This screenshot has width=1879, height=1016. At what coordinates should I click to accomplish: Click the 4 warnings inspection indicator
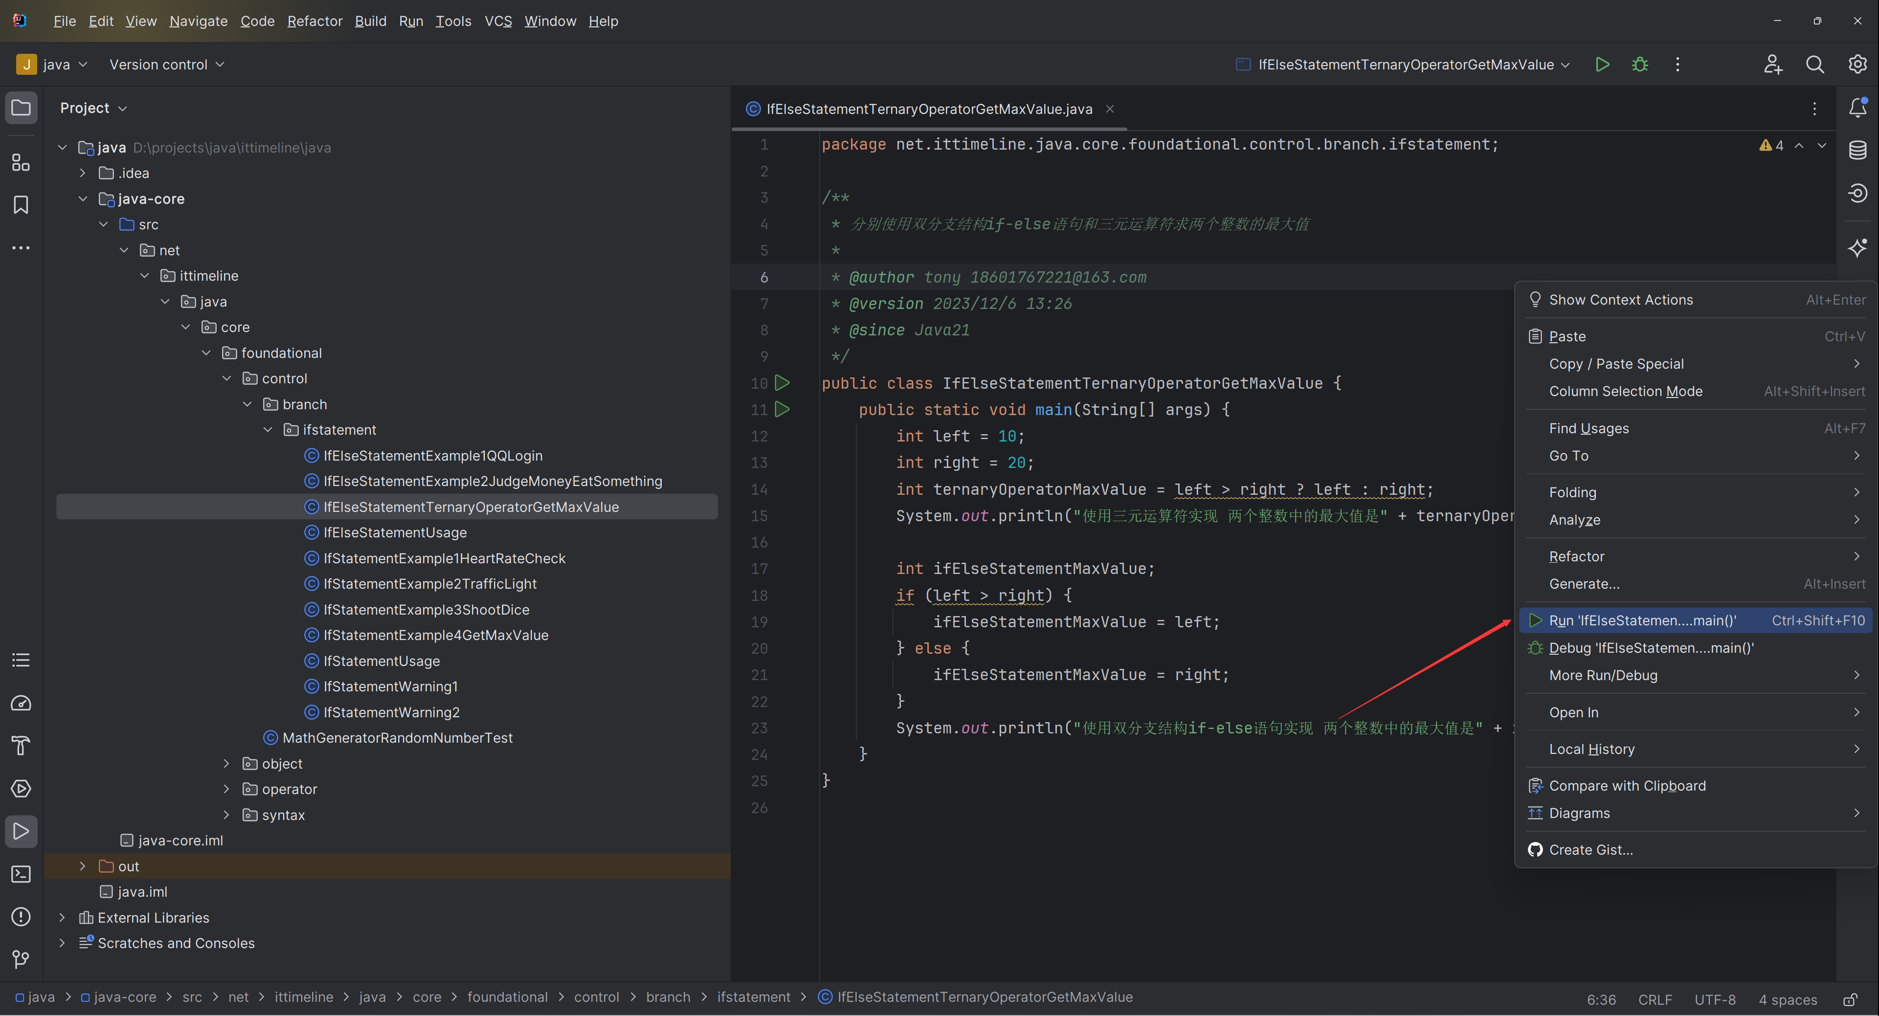(1771, 145)
